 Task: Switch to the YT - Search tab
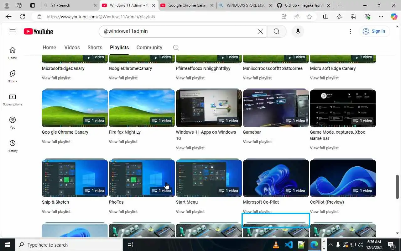tap(70, 5)
